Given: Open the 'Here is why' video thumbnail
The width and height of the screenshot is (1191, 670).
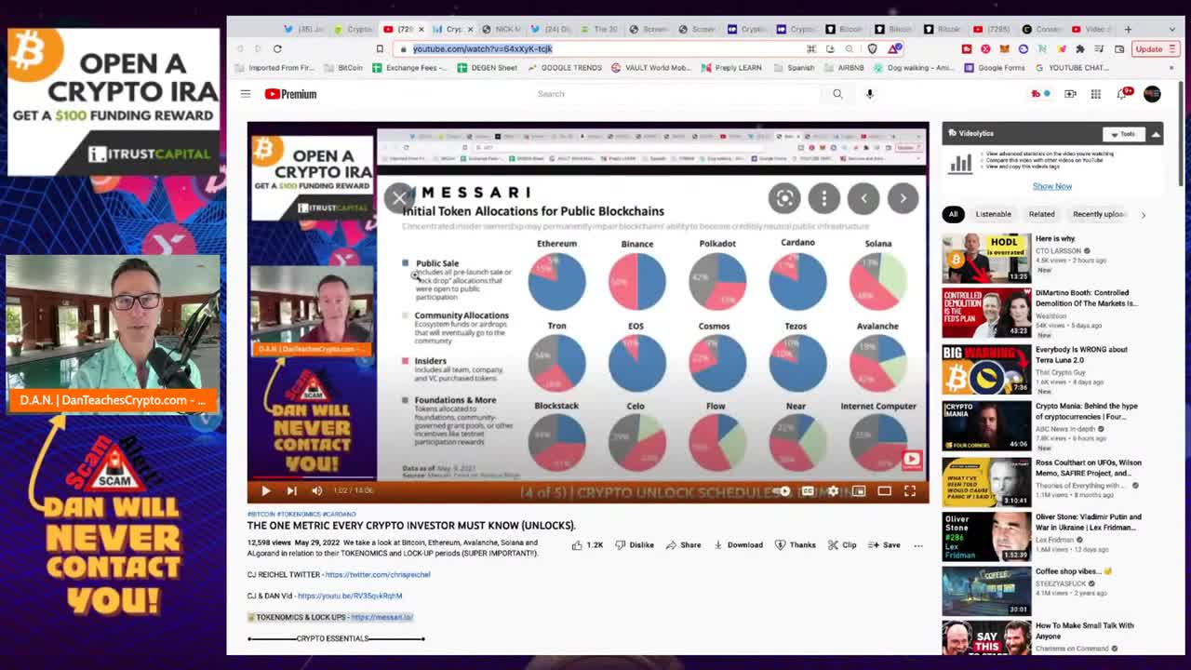Looking at the screenshot, I should click(x=986, y=258).
